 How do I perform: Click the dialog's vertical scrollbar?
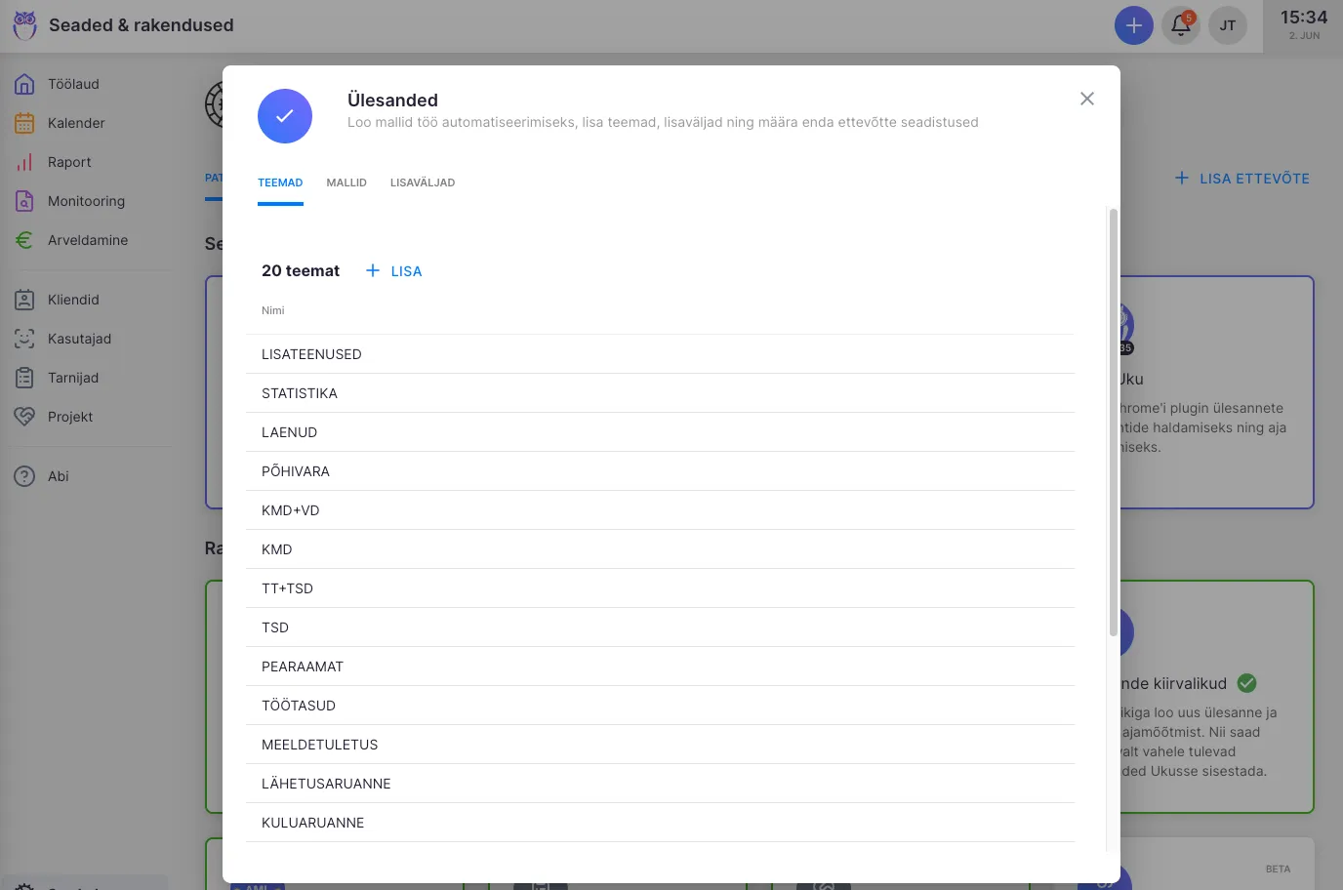[1113, 422]
